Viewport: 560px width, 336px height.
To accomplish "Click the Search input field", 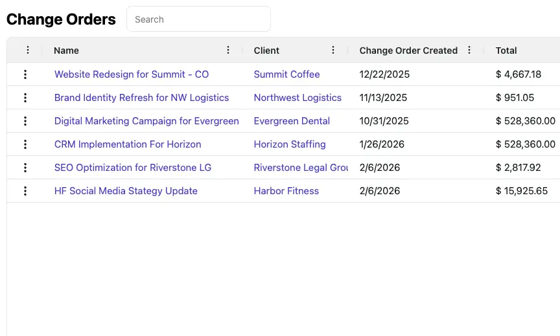I will point(198,19).
